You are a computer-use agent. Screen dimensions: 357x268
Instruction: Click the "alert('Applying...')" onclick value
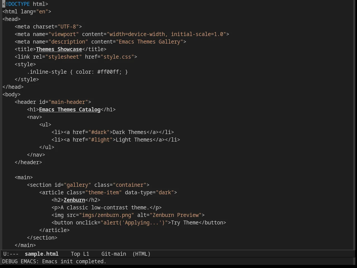click(x=134, y=222)
